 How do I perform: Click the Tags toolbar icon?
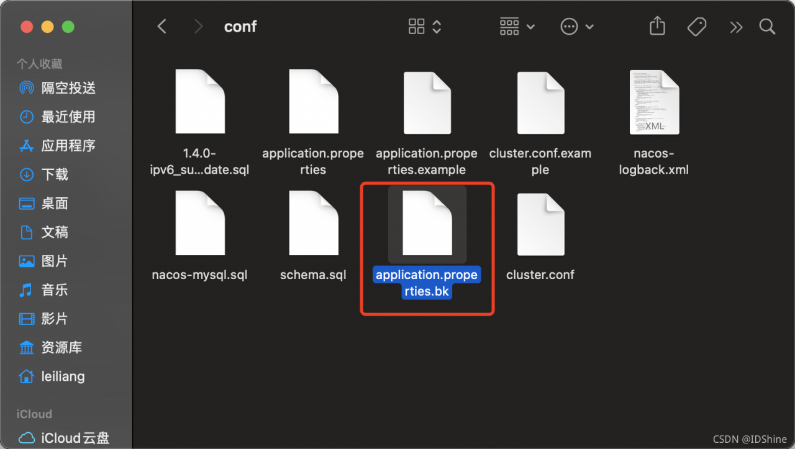697,27
